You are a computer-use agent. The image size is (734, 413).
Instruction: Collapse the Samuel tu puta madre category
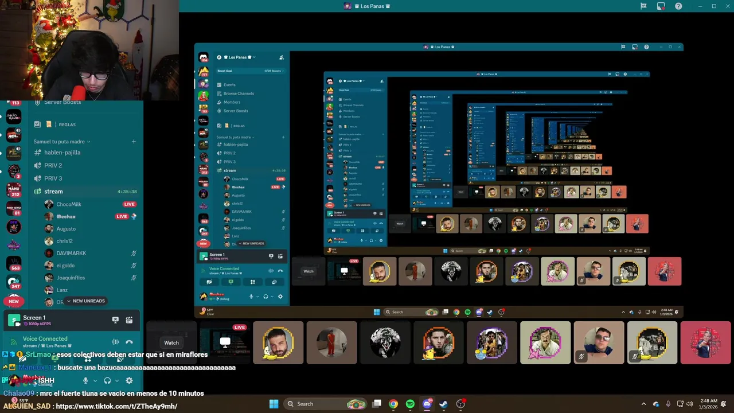(61, 142)
